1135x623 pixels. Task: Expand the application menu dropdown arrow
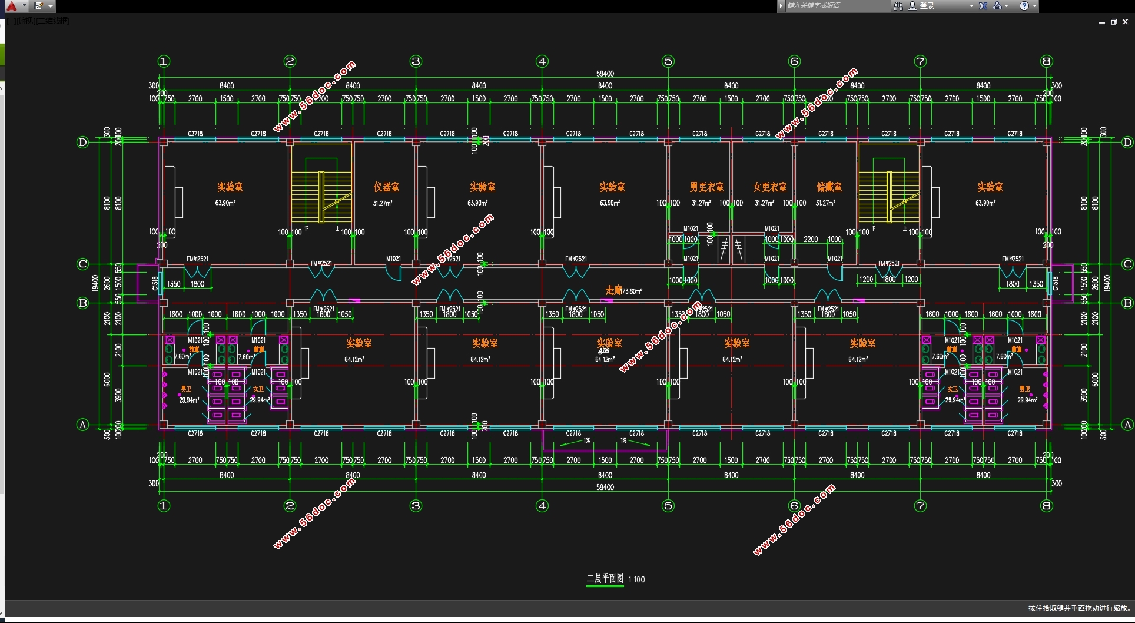click(24, 5)
